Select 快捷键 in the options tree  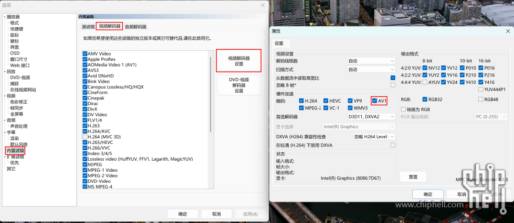[x=17, y=29]
